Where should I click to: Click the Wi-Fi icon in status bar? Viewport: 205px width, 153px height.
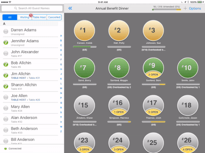[x=10, y=2]
